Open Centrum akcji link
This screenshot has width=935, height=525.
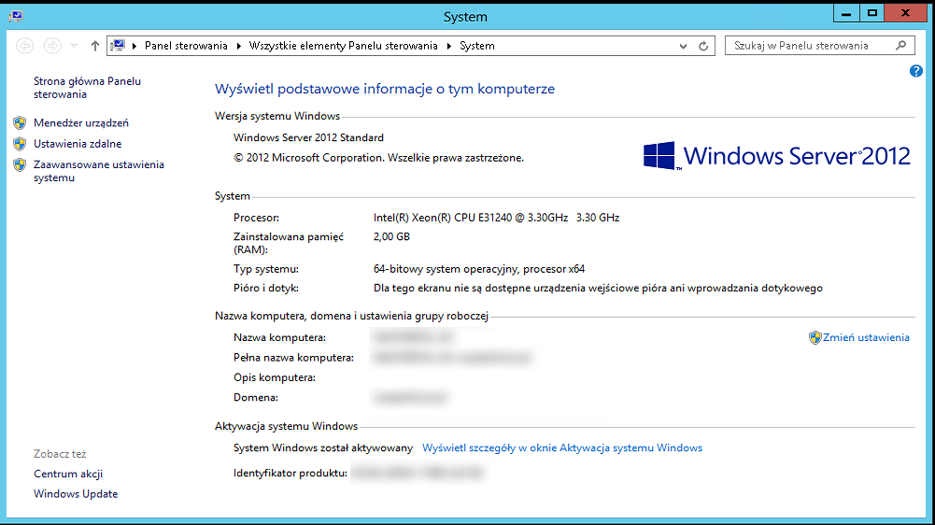(68, 474)
